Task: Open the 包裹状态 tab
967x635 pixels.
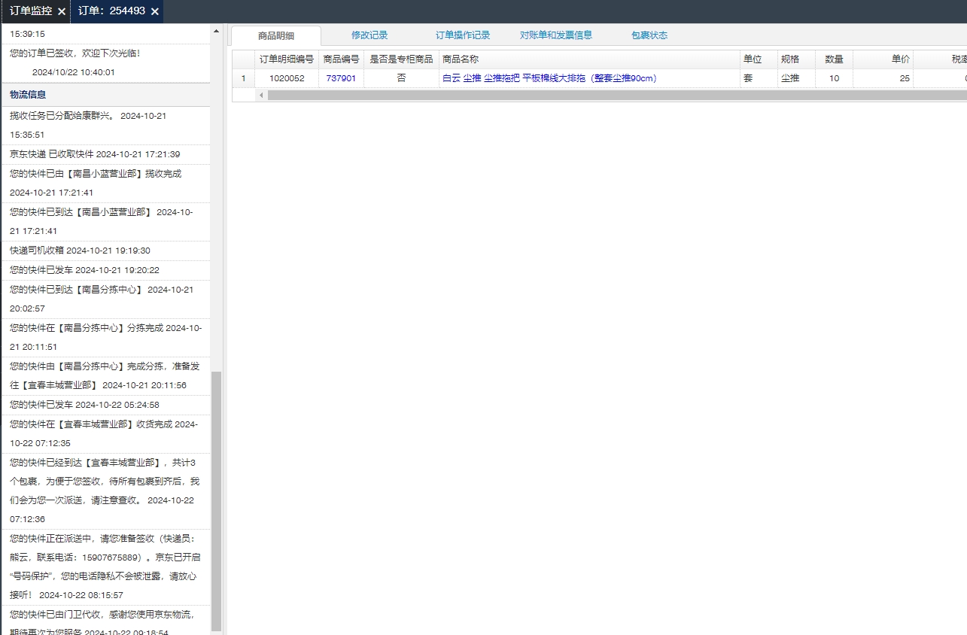Action: pyautogui.click(x=649, y=35)
